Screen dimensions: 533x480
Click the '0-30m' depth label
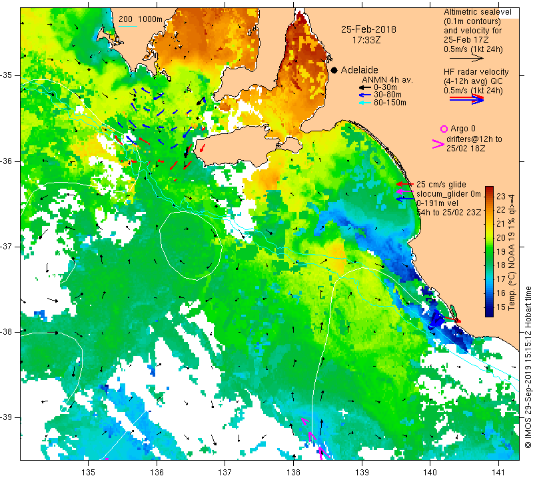pyautogui.click(x=386, y=87)
